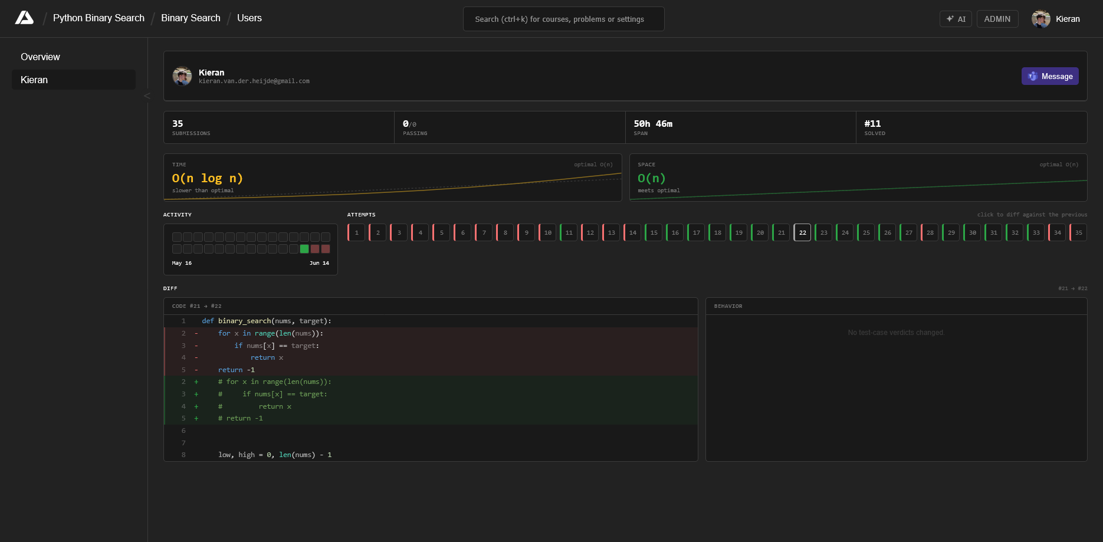This screenshot has height=542, width=1103.
Task: Open Kieran's profile avatar in the header
Action: (1040, 19)
